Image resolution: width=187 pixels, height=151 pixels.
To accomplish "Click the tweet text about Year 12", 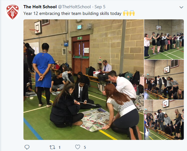I will click(72, 14).
